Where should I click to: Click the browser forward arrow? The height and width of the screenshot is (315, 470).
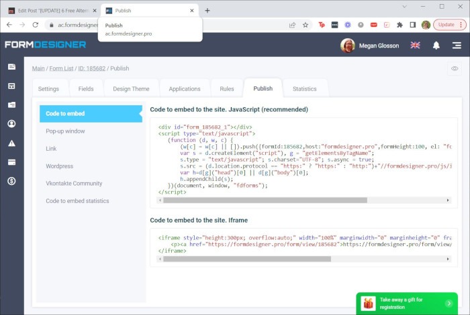(22, 25)
